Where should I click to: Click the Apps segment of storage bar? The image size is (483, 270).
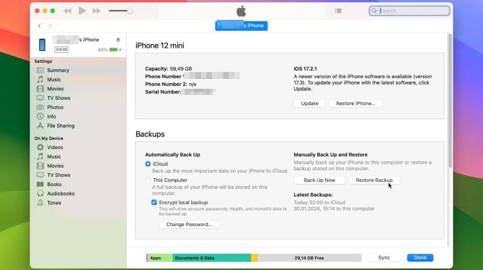point(160,258)
